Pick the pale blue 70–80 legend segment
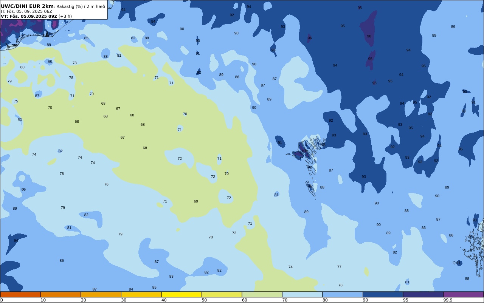484x303 pixels. coord(302,294)
